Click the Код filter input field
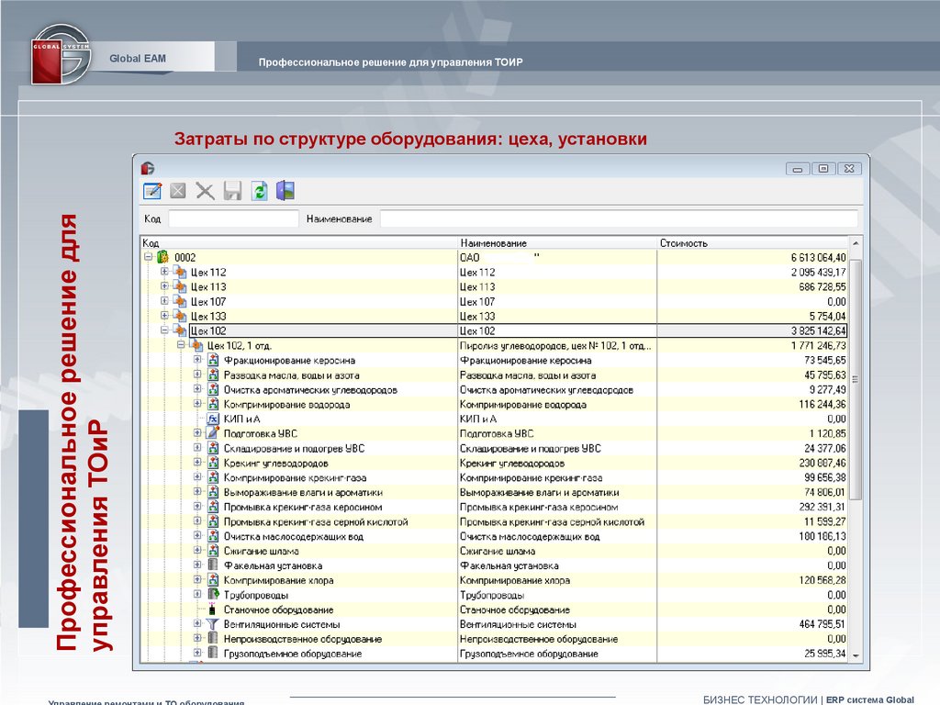940x705 pixels. click(x=233, y=218)
